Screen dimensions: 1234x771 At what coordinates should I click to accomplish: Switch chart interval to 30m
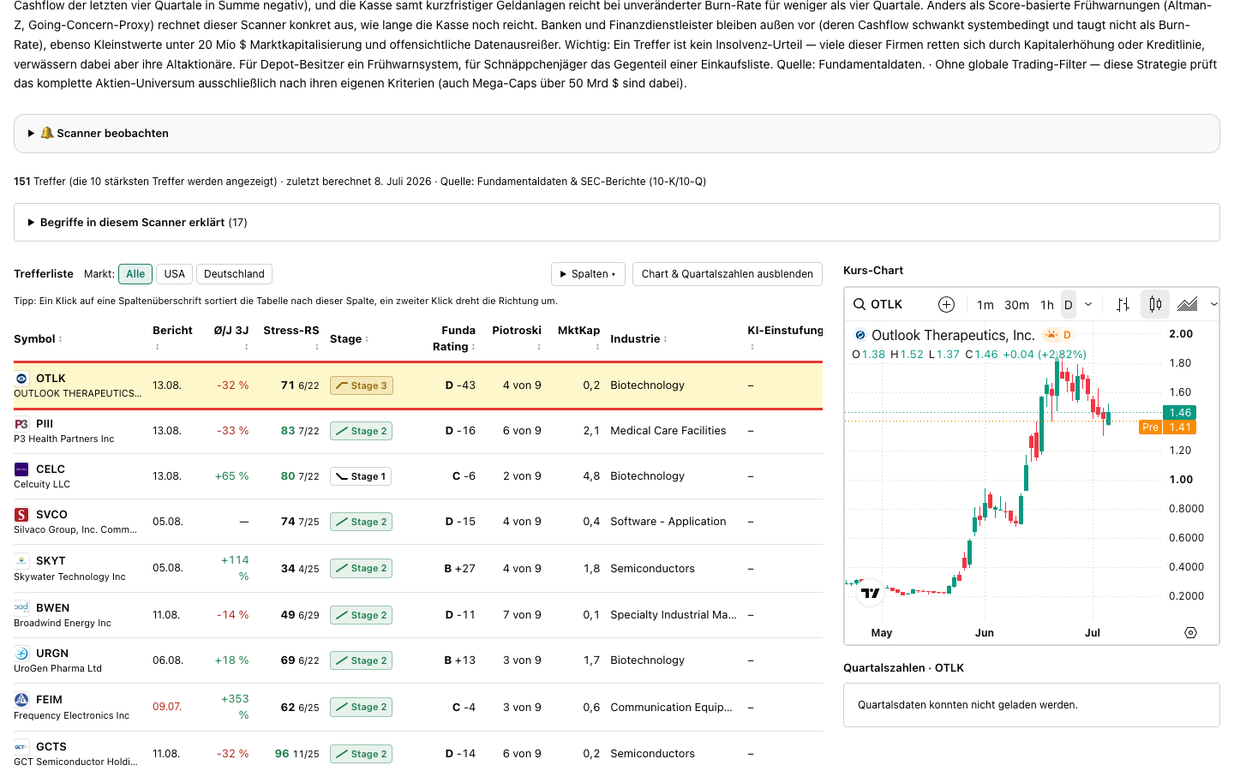coord(1017,304)
